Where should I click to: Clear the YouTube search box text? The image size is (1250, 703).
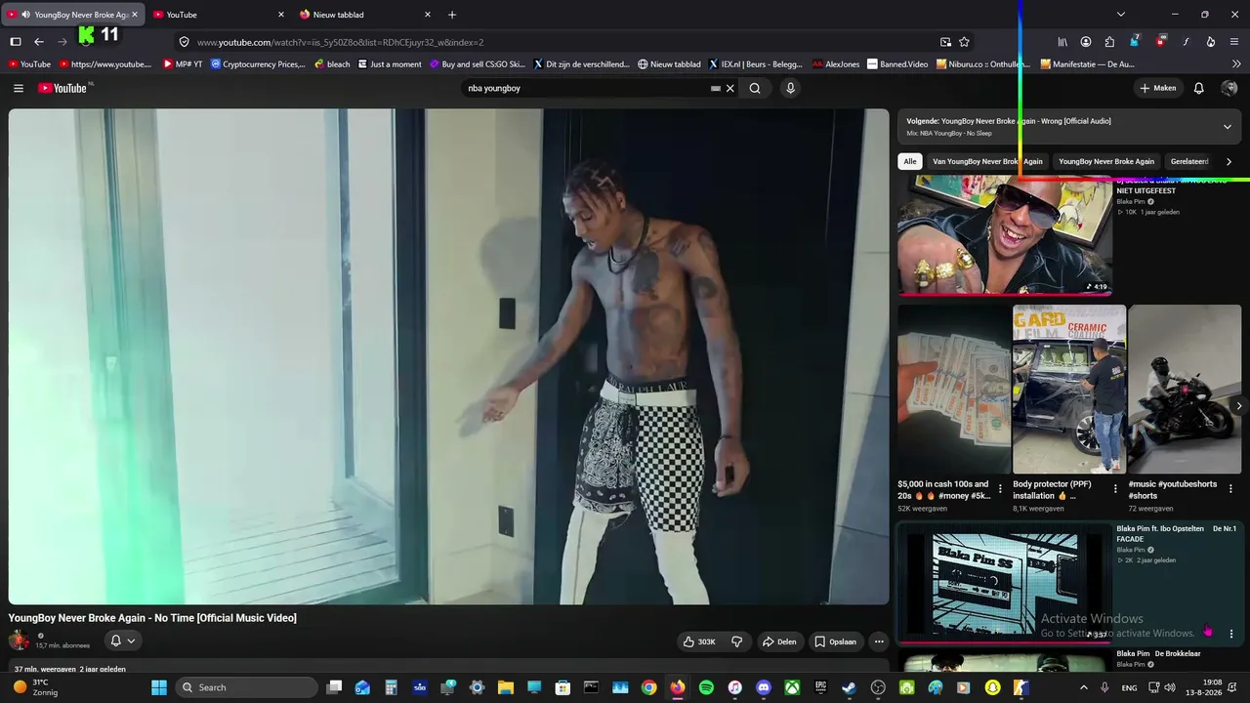click(x=729, y=88)
